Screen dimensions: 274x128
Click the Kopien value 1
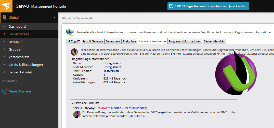pyautogui.click(x=104, y=75)
